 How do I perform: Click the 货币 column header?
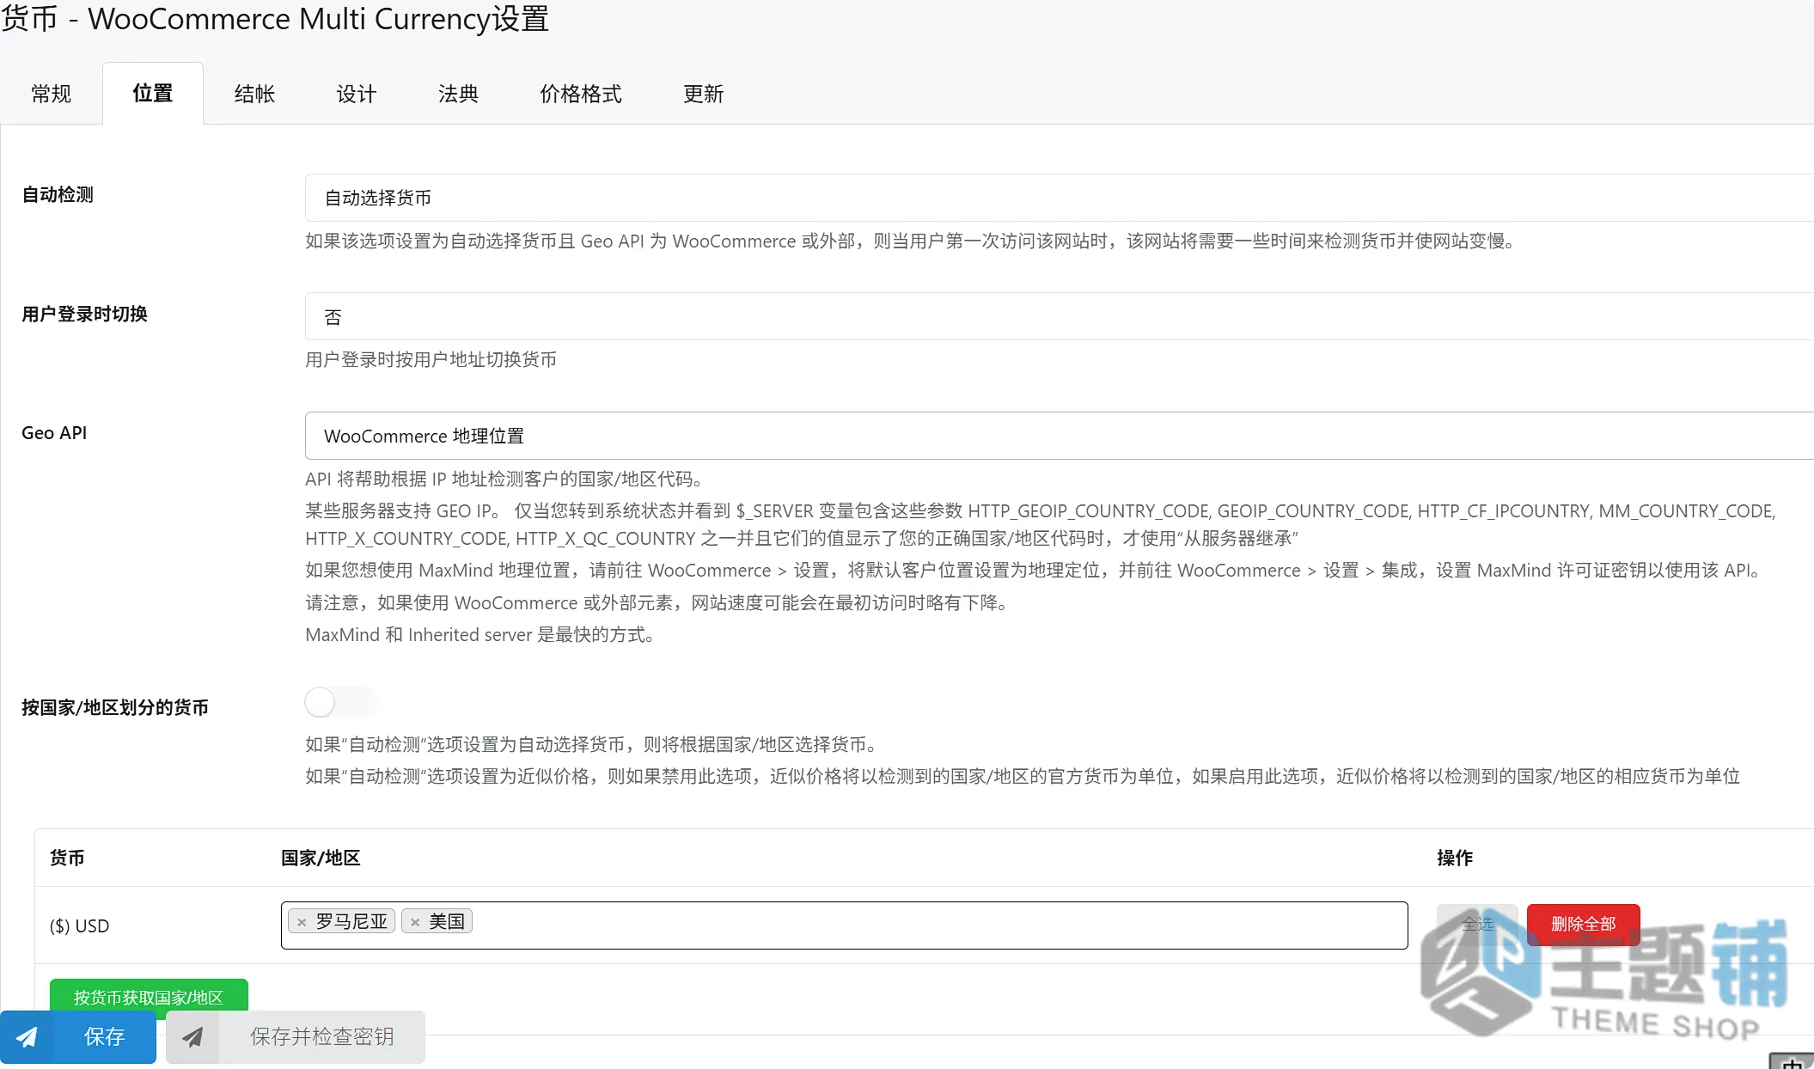pyautogui.click(x=67, y=858)
